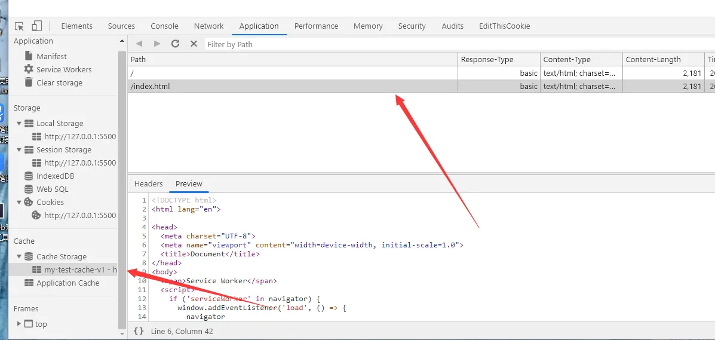Viewport: 715px width, 340px height.
Task: Switch to the Security tab
Action: 412,26
